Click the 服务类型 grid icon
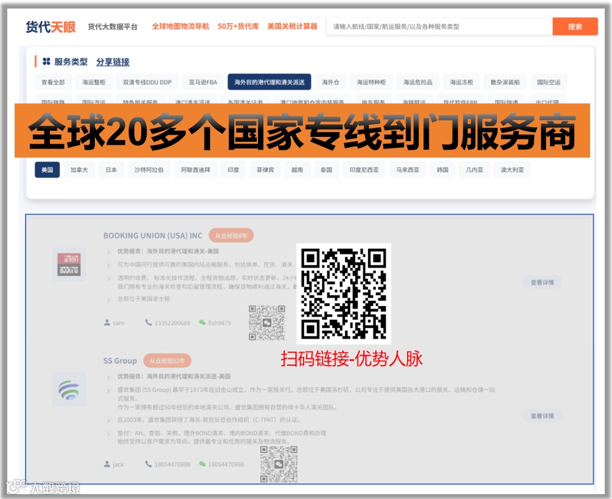This screenshot has width=612, height=499. coord(46,61)
